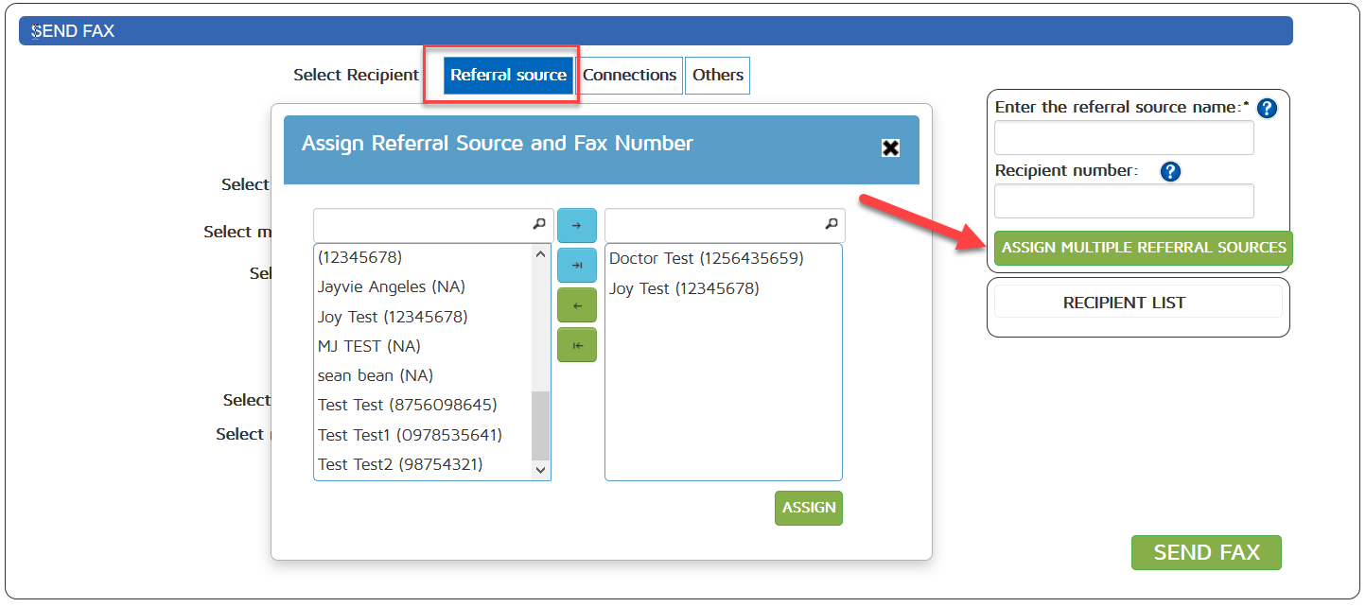1366x607 pixels.
Task: Close the Assign Referral Source dialog
Action: tap(890, 147)
